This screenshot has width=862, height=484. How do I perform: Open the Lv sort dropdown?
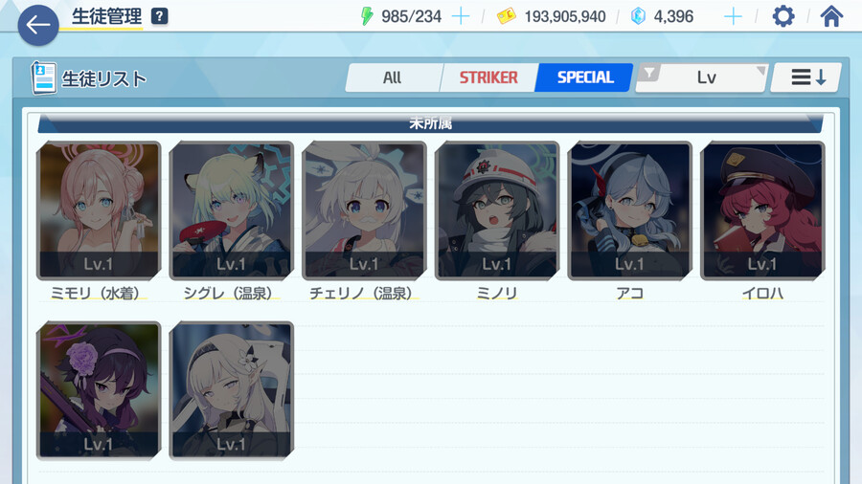coord(702,77)
